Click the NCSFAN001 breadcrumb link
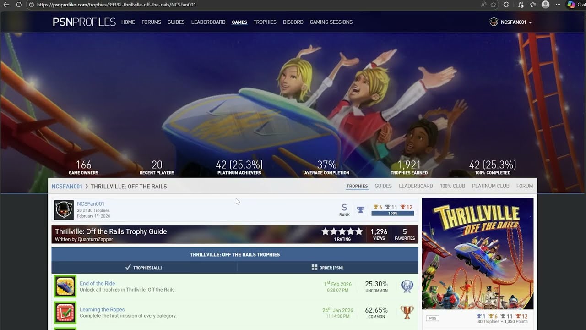 point(67,187)
